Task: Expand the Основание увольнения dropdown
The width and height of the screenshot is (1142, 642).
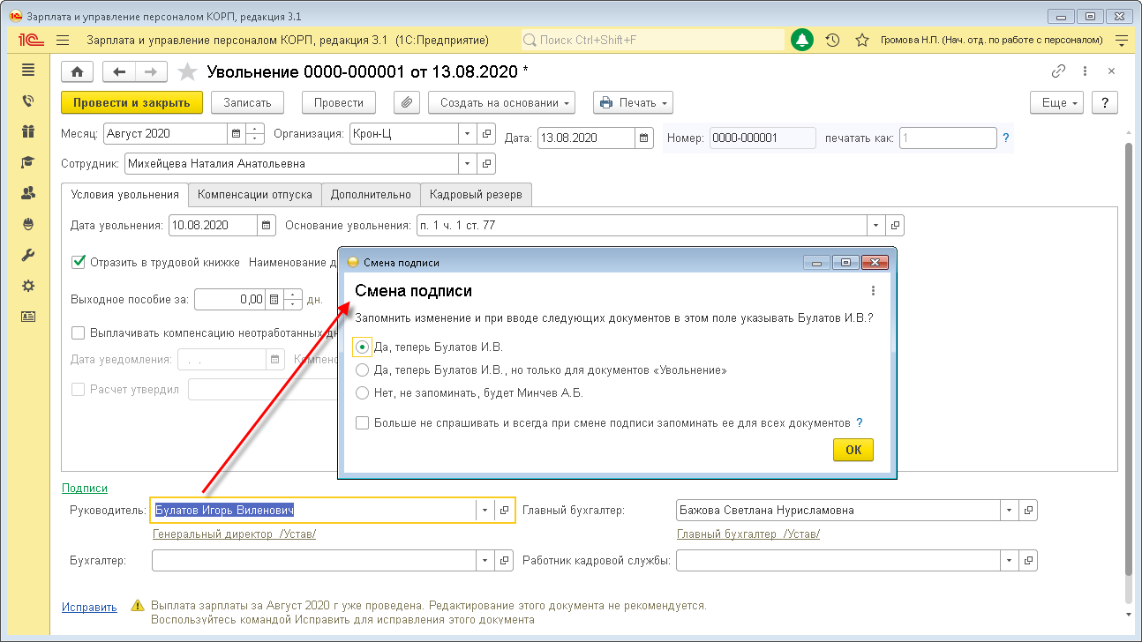Action: (x=875, y=225)
